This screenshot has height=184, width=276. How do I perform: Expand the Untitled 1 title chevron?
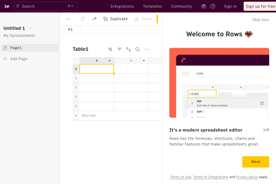(x=30, y=28)
